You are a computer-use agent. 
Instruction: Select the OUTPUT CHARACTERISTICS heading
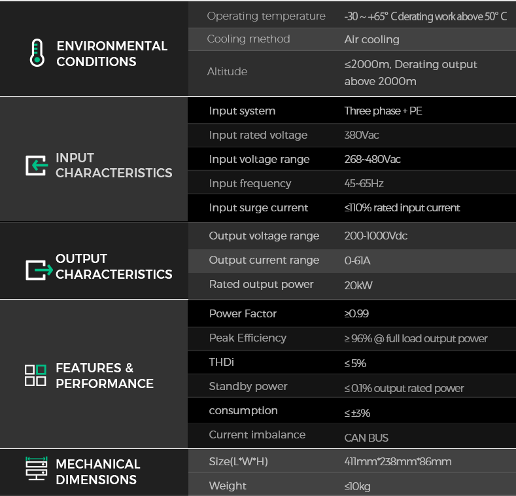(x=114, y=266)
